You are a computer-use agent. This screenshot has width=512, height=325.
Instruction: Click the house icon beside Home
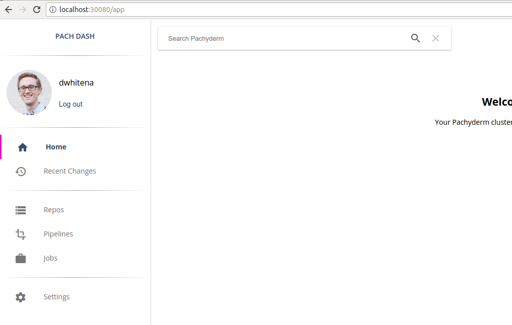coord(23,147)
